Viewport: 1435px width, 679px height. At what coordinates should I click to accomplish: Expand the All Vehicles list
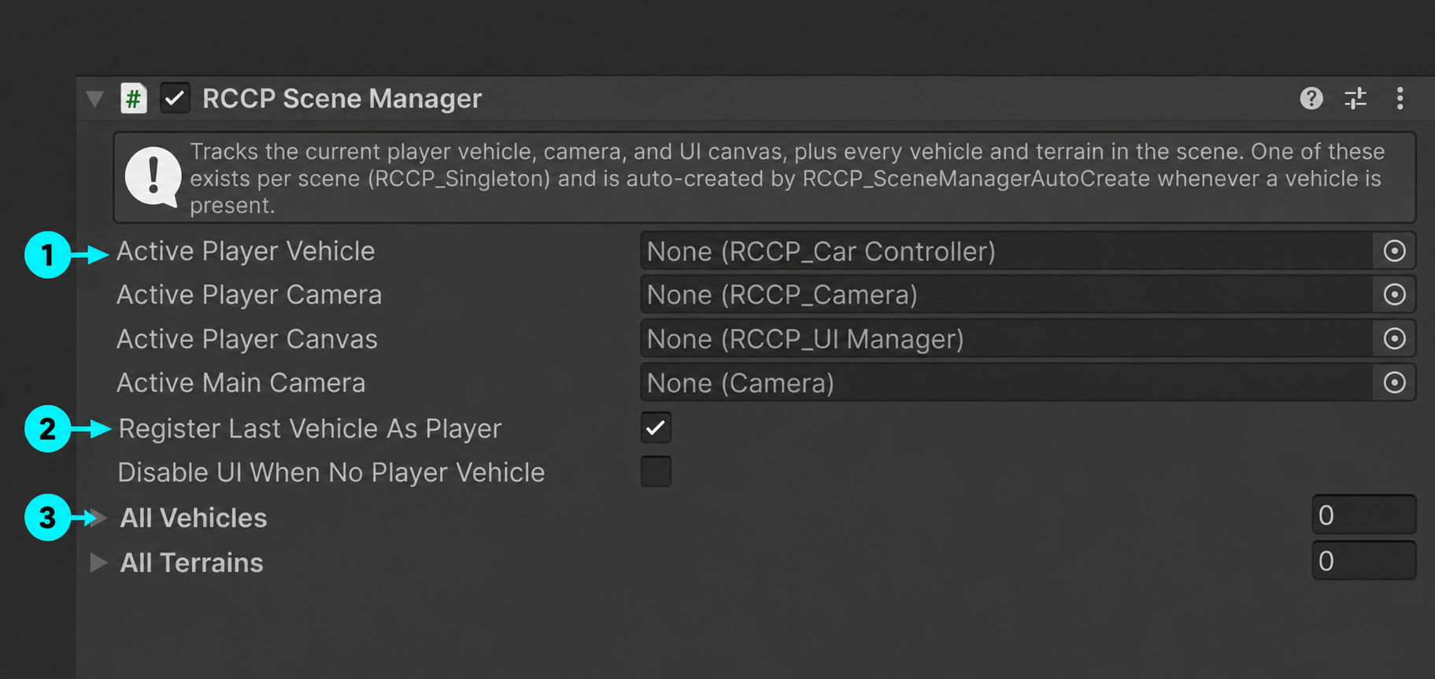[98, 518]
